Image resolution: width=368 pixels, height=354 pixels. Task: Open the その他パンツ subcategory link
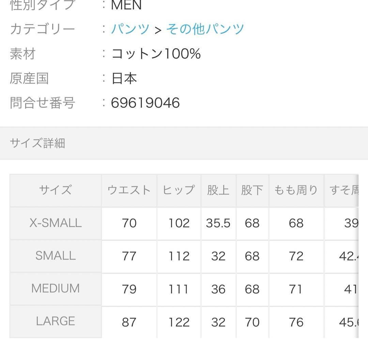tap(205, 29)
